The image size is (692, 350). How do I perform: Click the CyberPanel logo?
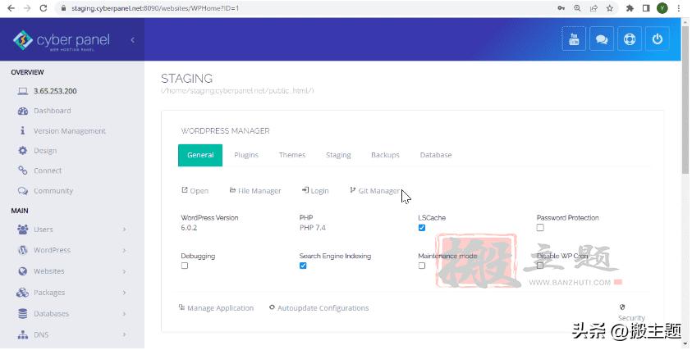[61, 40]
